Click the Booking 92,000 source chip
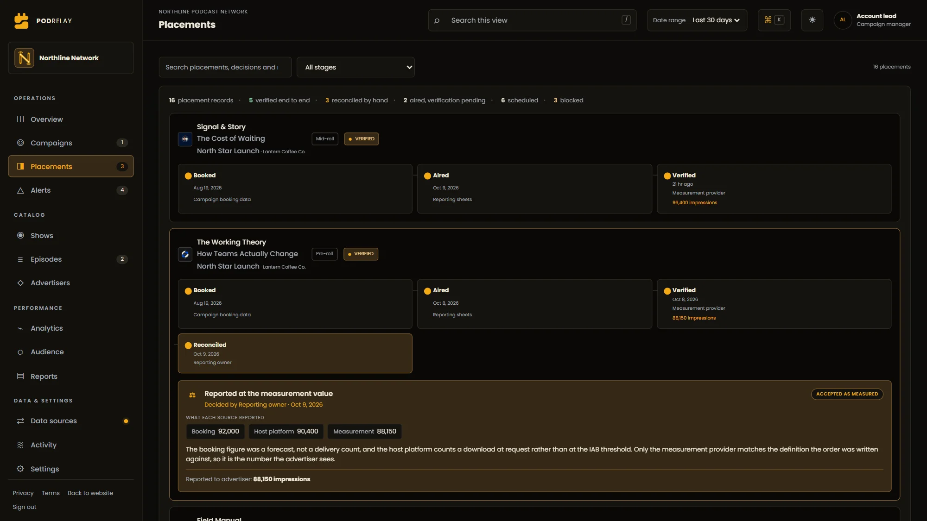This screenshot has width=927, height=521. click(215, 431)
